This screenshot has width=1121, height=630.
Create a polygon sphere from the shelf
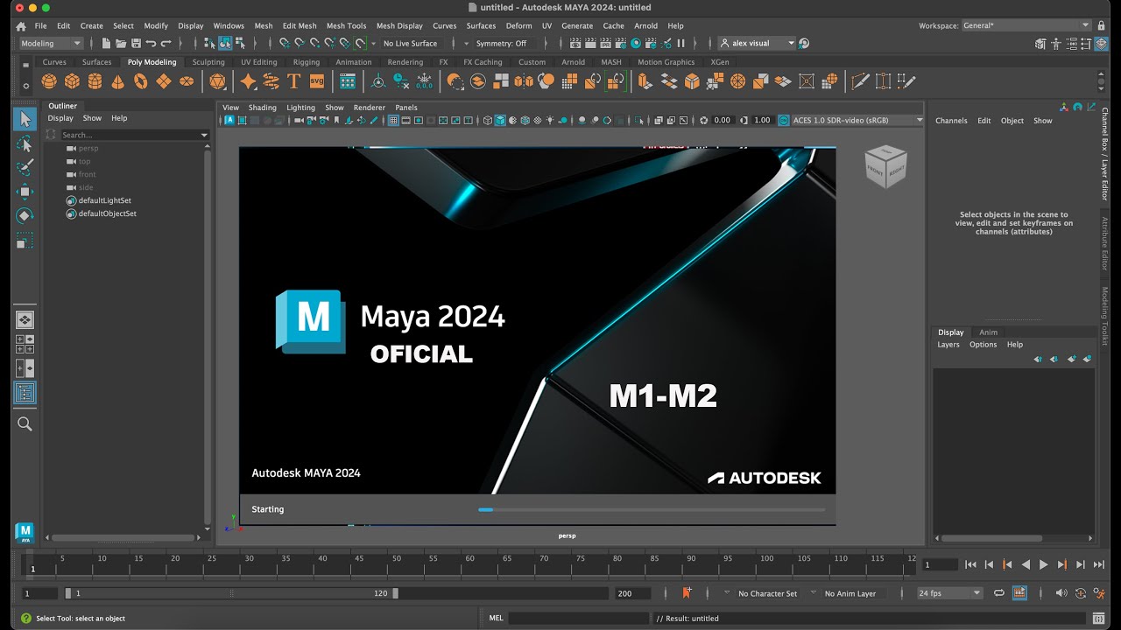(x=49, y=81)
